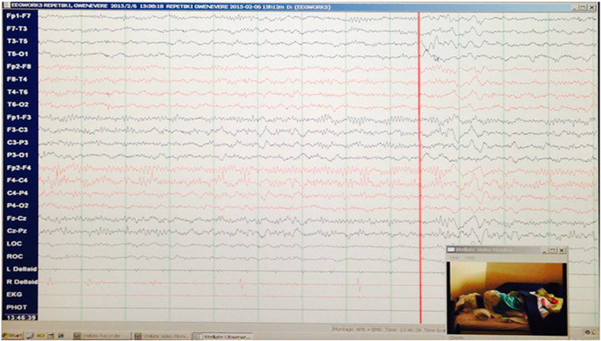Select the F3-C3 channel label
601x341 pixels.
pos(17,130)
